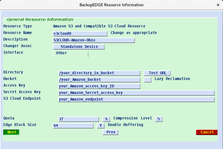Click the Changer Assoc label
The height and width of the screenshot is (149, 223).
(x=18, y=46)
